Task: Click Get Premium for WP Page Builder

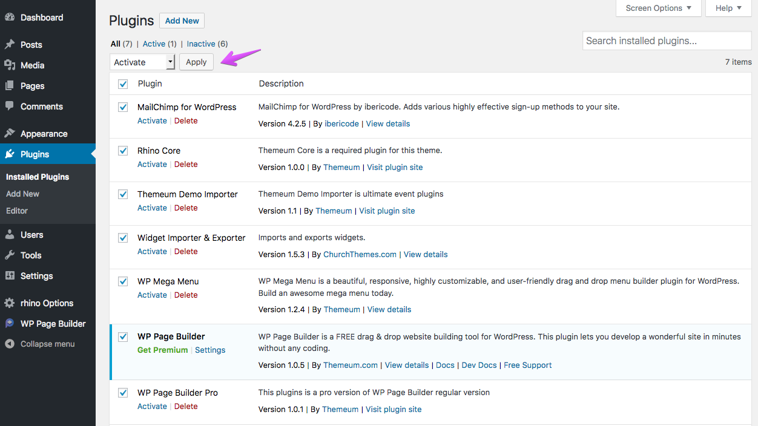Action: pyautogui.click(x=162, y=350)
